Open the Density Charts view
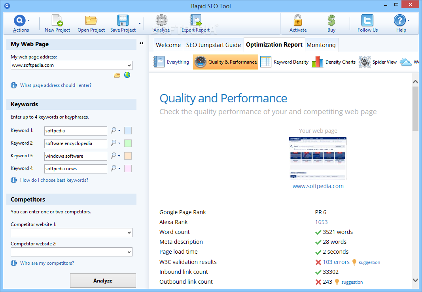422x292 pixels. (334, 62)
